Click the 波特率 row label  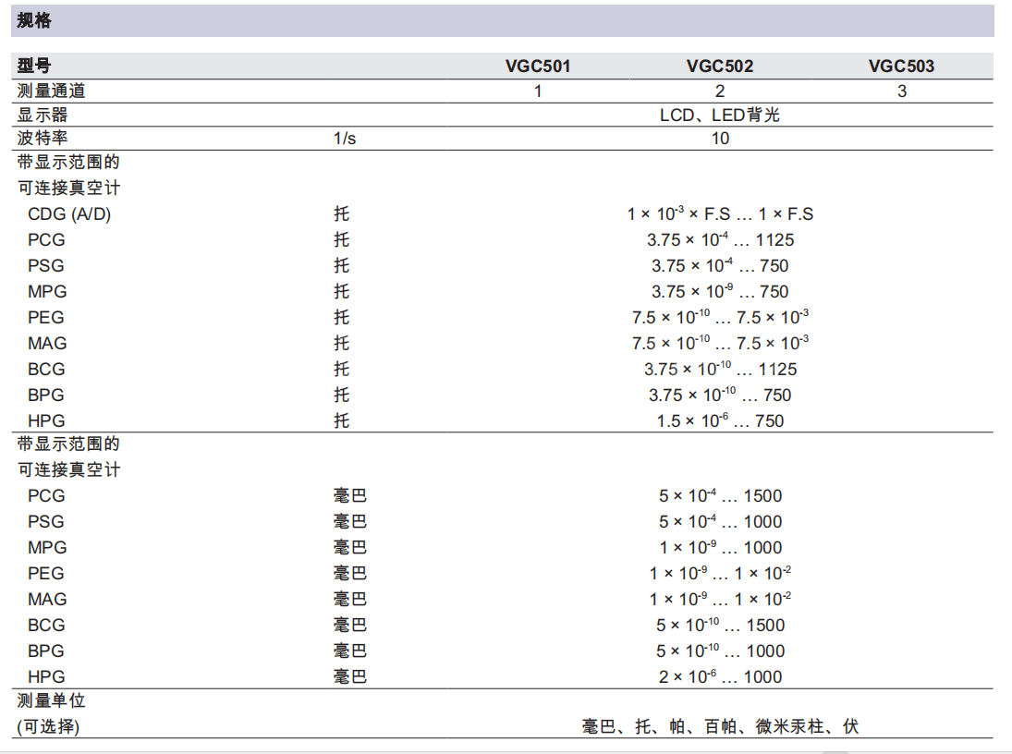click(x=43, y=139)
